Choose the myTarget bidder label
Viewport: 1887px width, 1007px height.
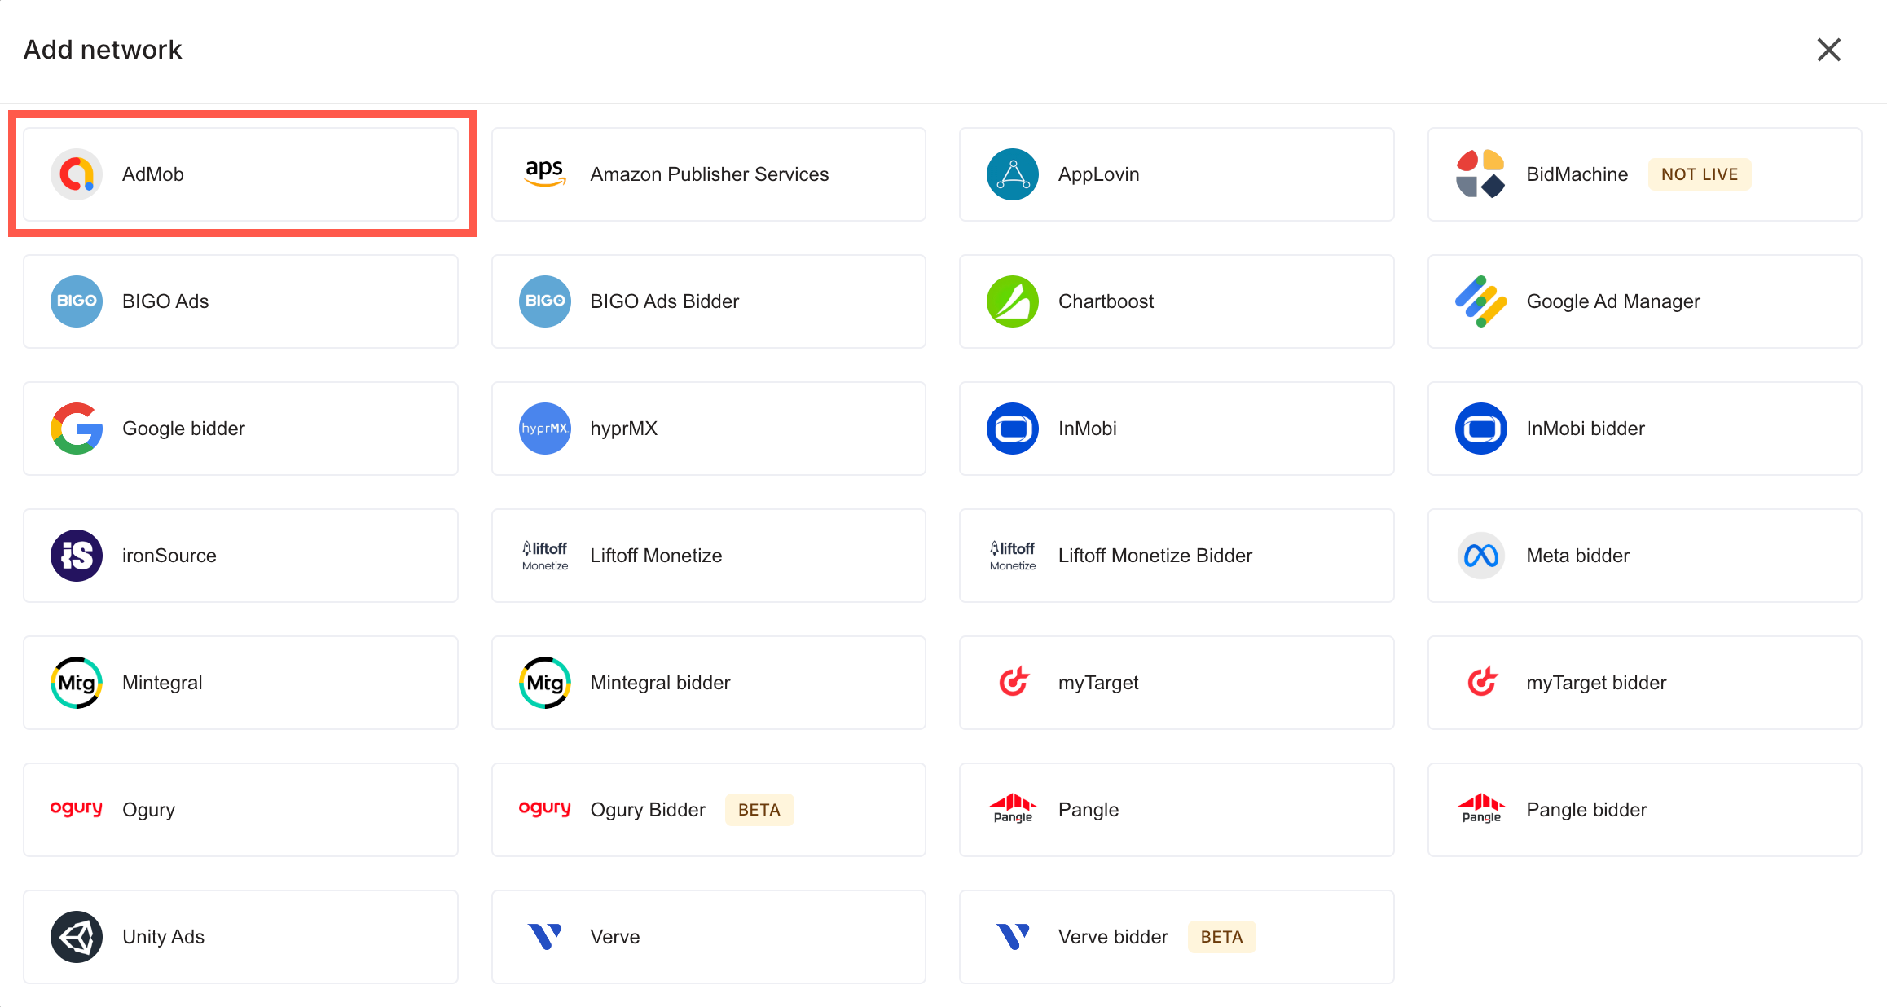pos(1596,683)
